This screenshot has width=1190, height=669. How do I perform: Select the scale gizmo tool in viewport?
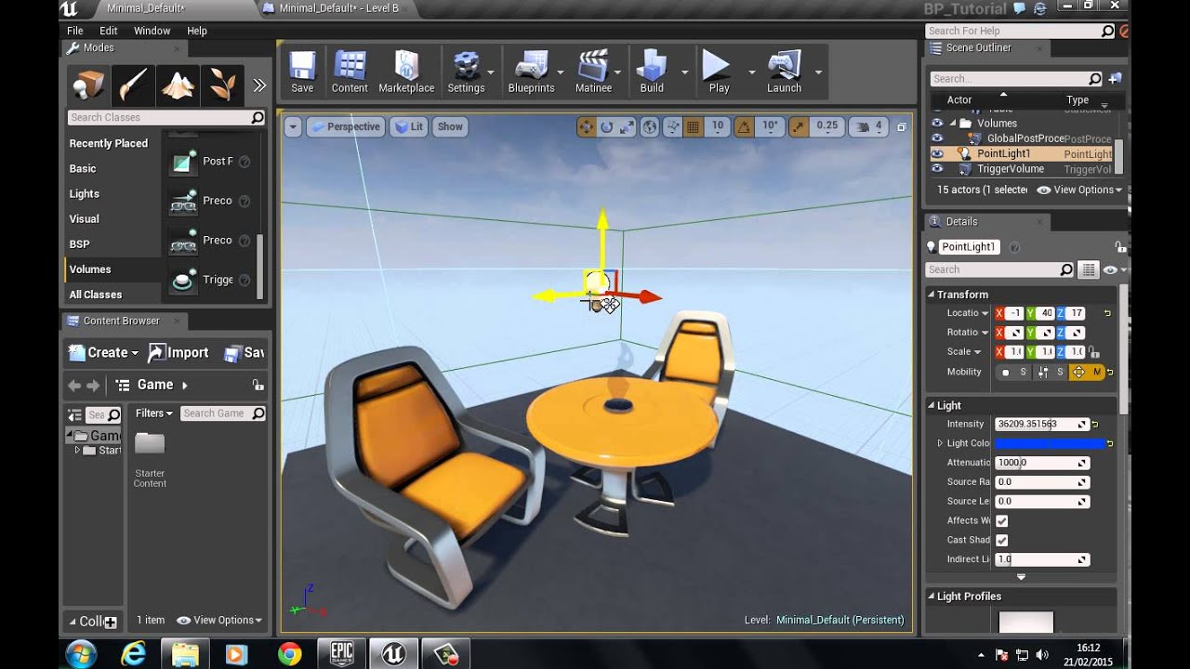(628, 126)
